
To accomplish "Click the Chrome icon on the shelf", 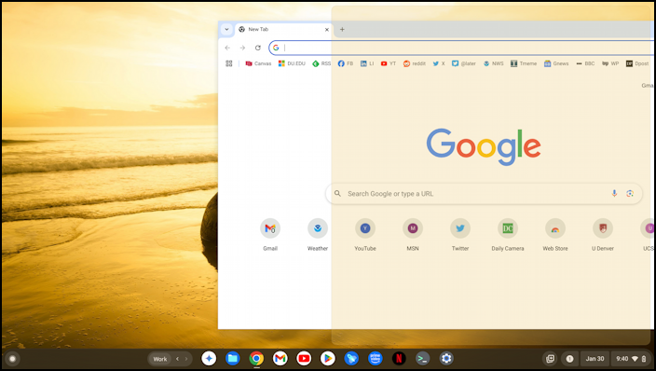I will [x=256, y=359].
